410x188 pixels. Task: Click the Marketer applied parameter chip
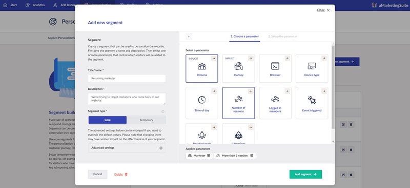coord(199,156)
